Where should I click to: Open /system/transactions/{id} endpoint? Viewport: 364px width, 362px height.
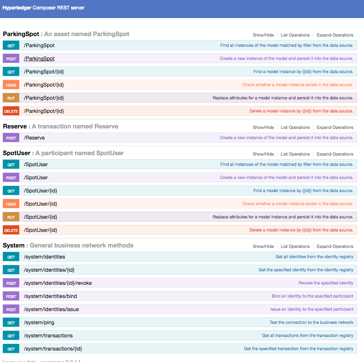[x=53, y=349]
